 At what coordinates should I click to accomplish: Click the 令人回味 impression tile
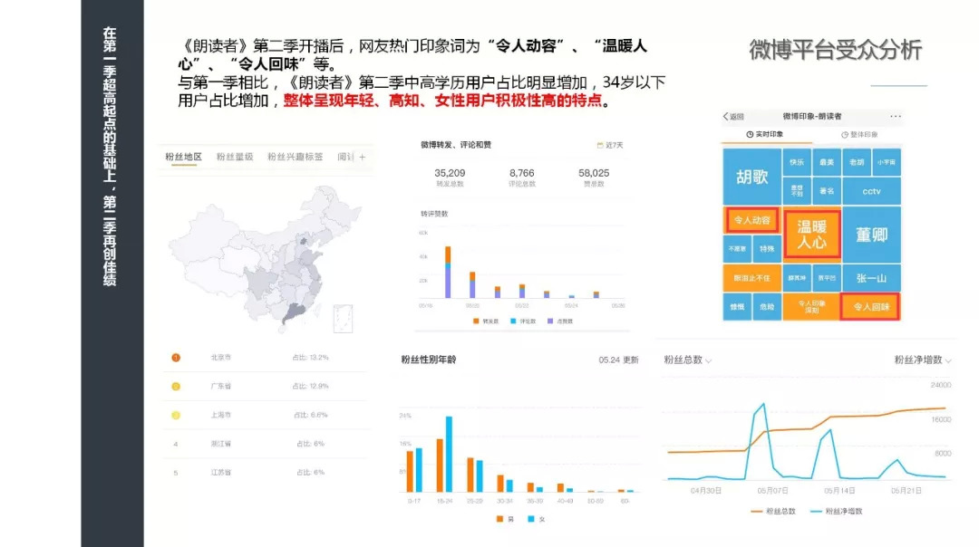click(871, 307)
